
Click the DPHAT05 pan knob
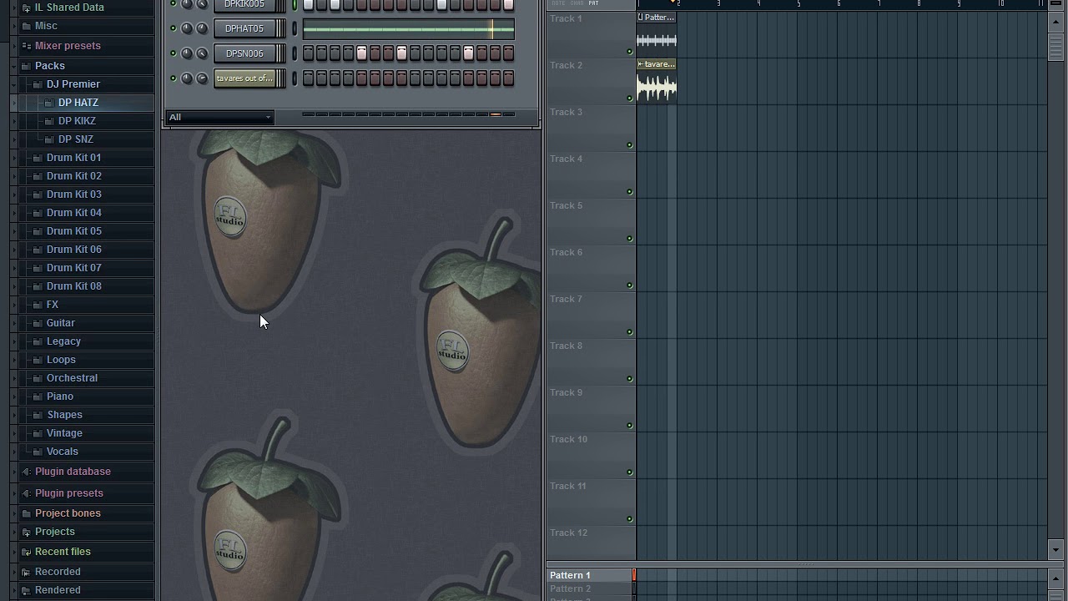point(187,28)
